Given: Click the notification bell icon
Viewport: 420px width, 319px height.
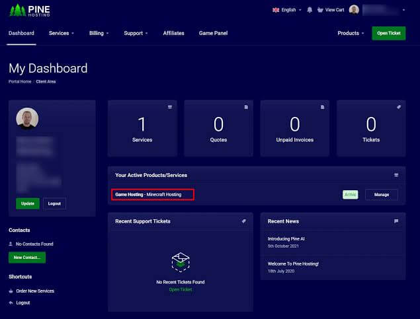Looking at the screenshot, I should pyautogui.click(x=310, y=10).
